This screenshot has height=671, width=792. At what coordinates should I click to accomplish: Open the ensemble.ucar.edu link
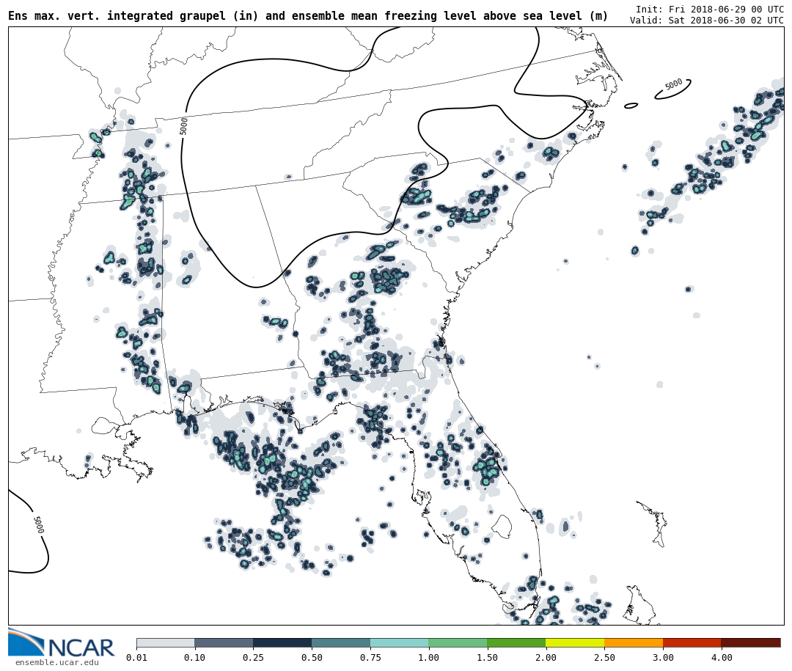pyautogui.click(x=56, y=662)
